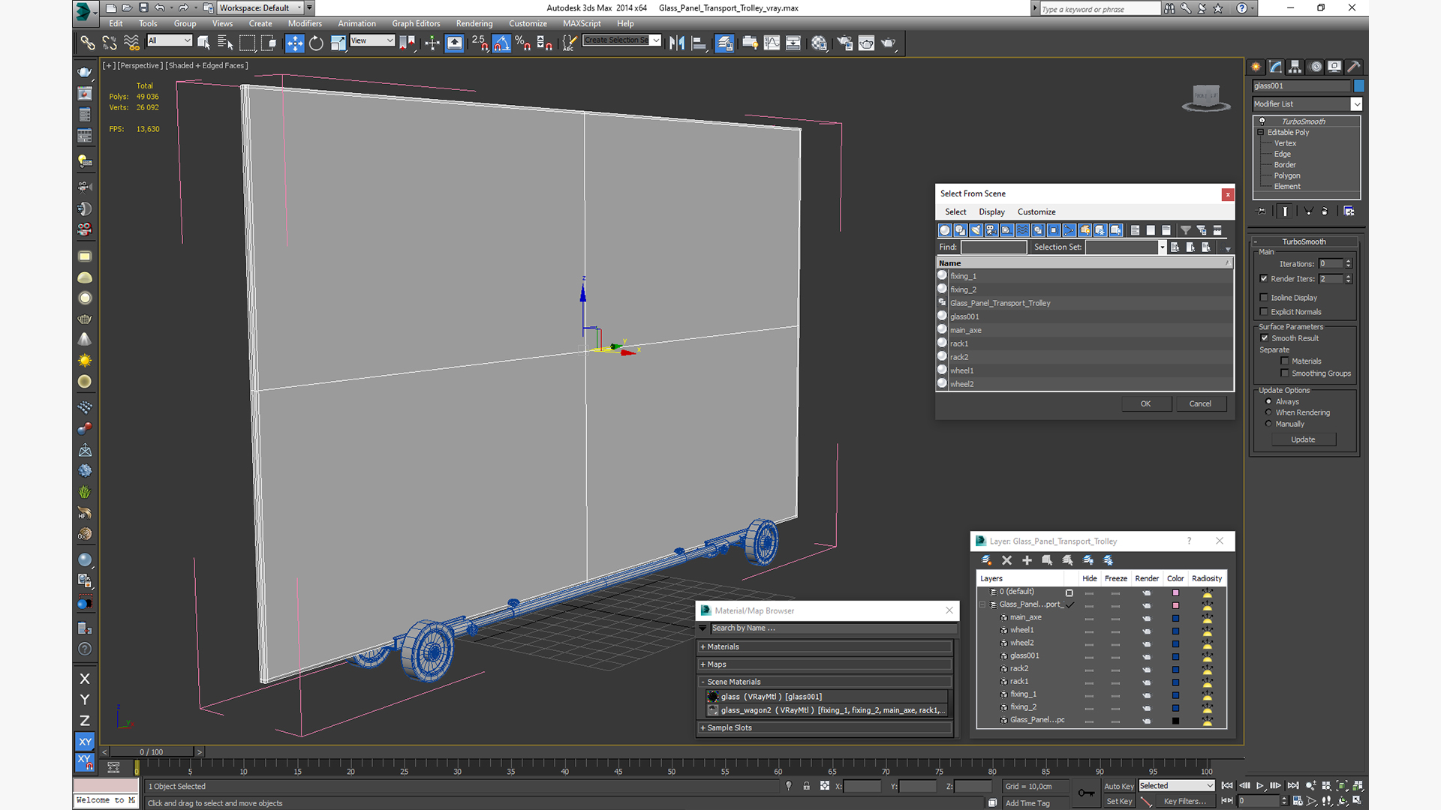Open Customize menu in Select From Scene
The image size is (1441, 810).
(x=1036, y=212)
